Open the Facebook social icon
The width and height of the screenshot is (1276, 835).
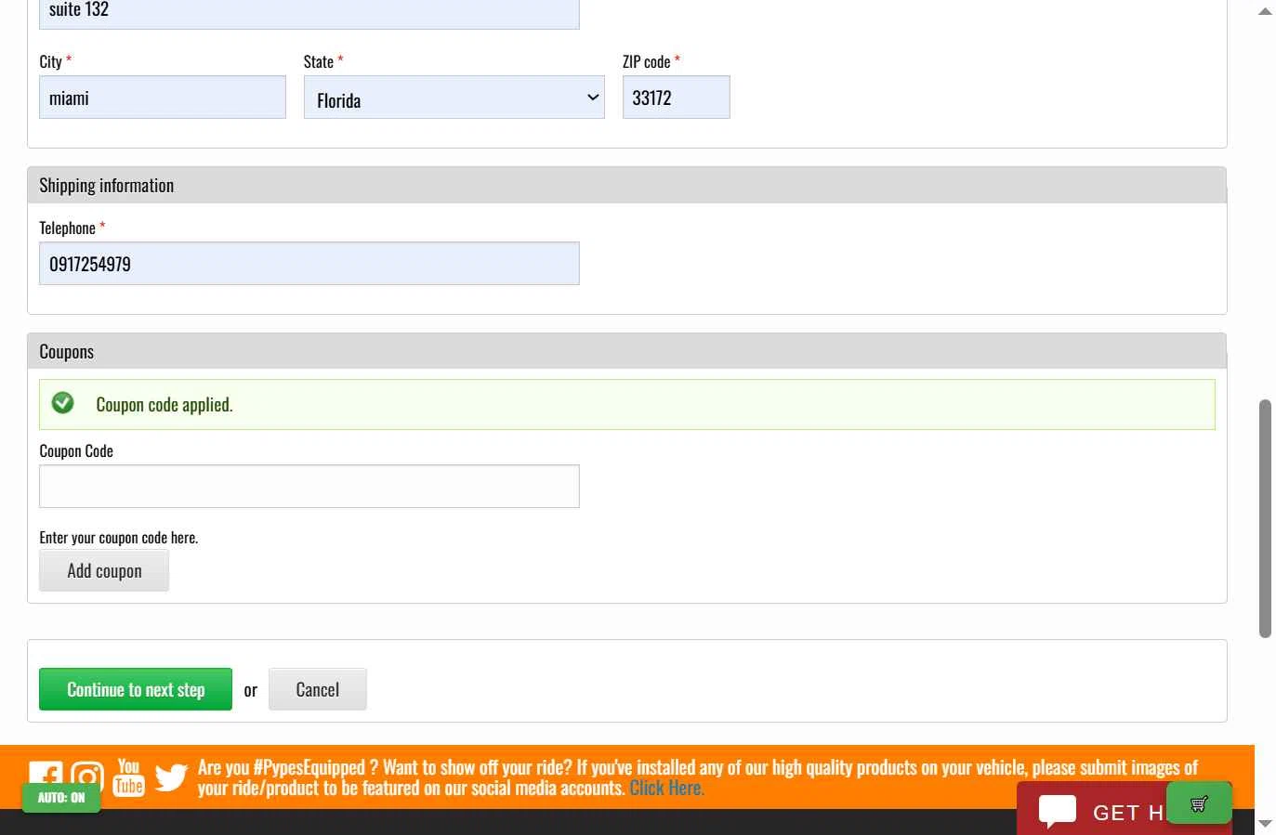(x=46, y=774)
